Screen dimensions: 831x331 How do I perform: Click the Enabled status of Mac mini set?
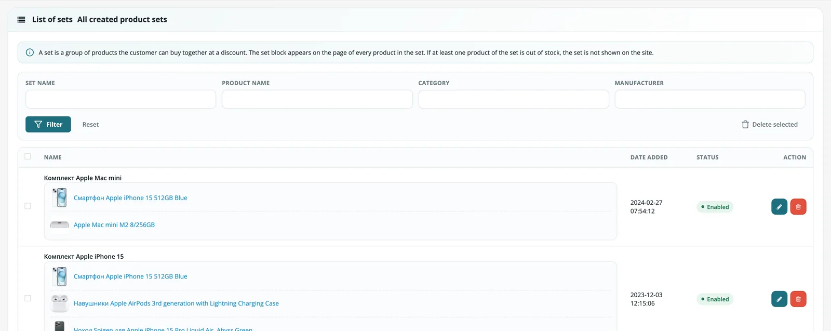pos(715,207)
